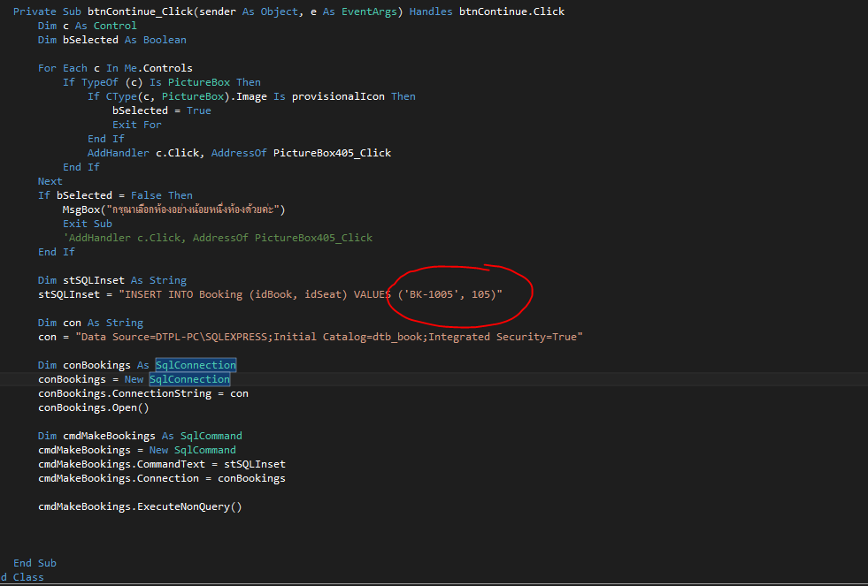This screenshot has height=586, width=868.
Task: Click the 'Exit Sub' statement
Action: click(x=87, y=224)
